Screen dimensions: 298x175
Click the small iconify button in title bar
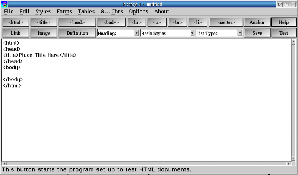(x=287, y=4)
